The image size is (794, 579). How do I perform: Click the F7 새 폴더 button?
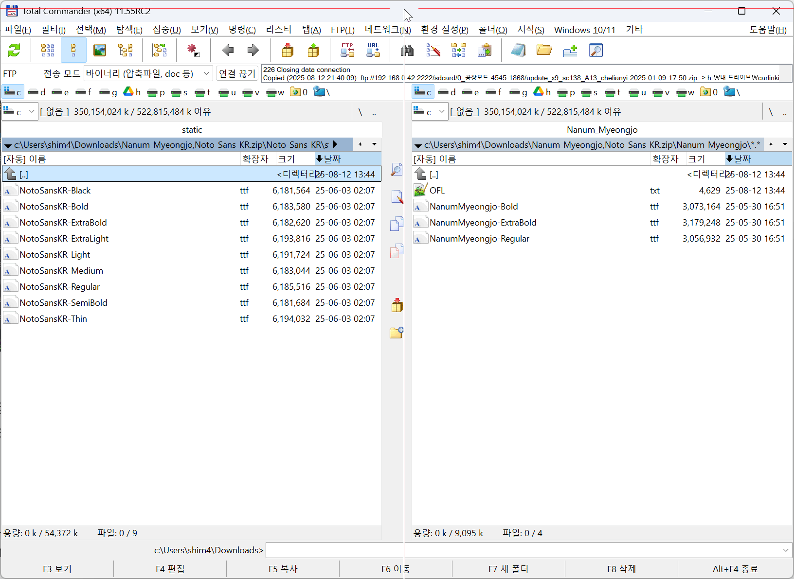(508, 569)
